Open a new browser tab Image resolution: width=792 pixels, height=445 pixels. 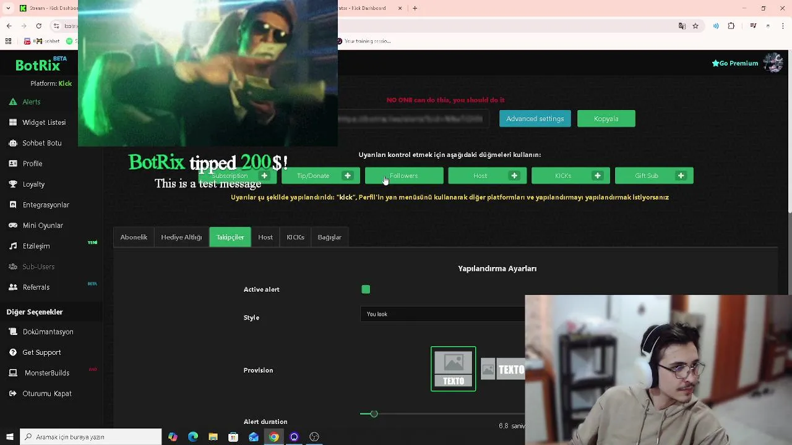click(415, 8)
